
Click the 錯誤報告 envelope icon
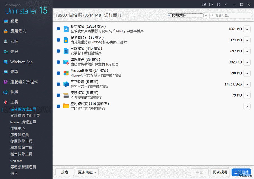pos(66,62)
